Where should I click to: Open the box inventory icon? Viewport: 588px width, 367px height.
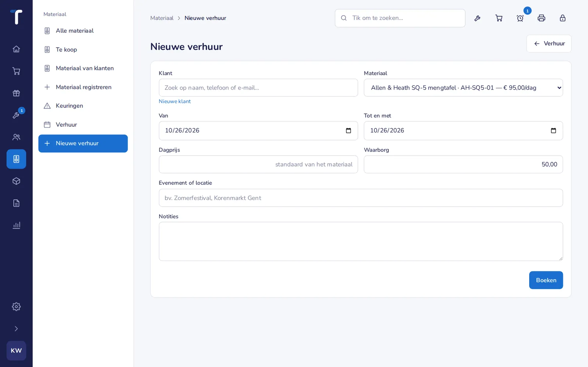point(16,181)
